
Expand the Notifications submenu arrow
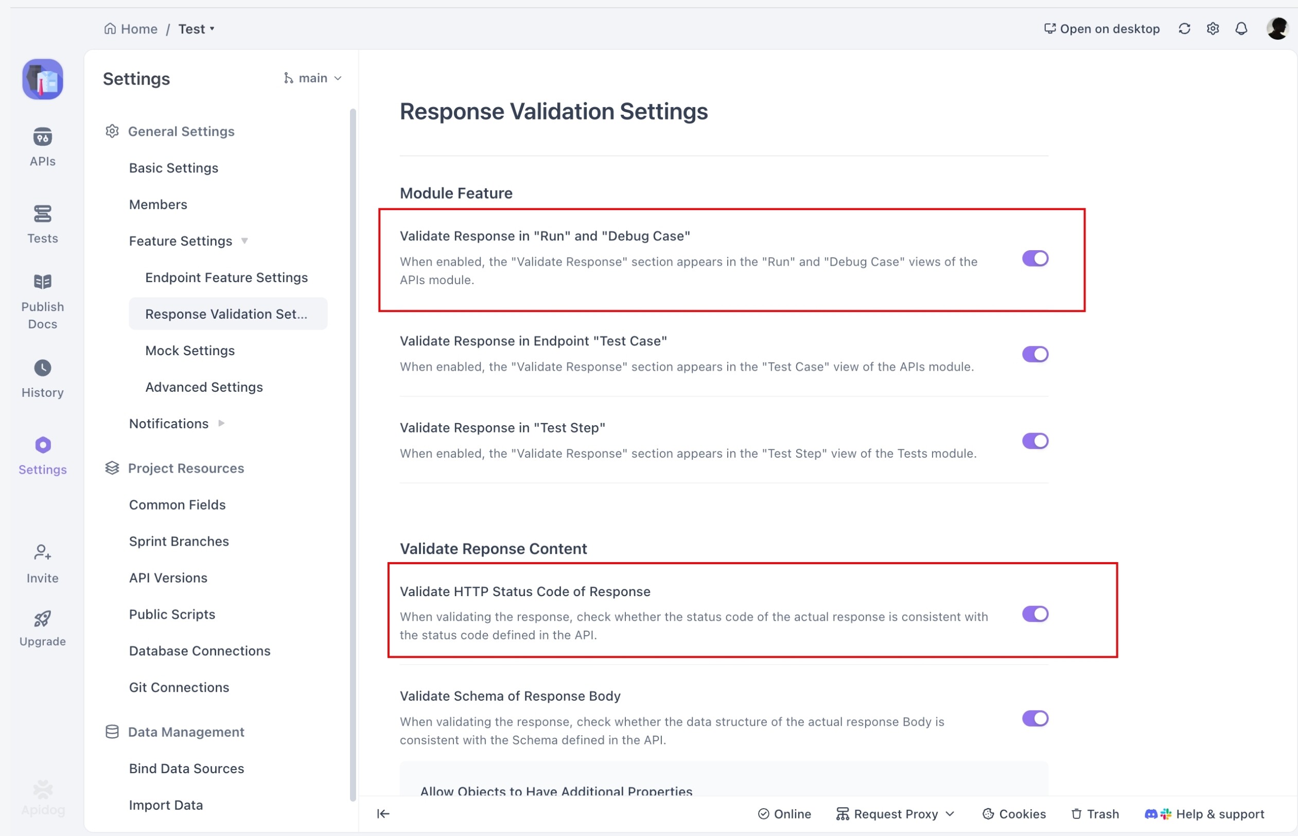pyautogui.click(x=221, y=424)
